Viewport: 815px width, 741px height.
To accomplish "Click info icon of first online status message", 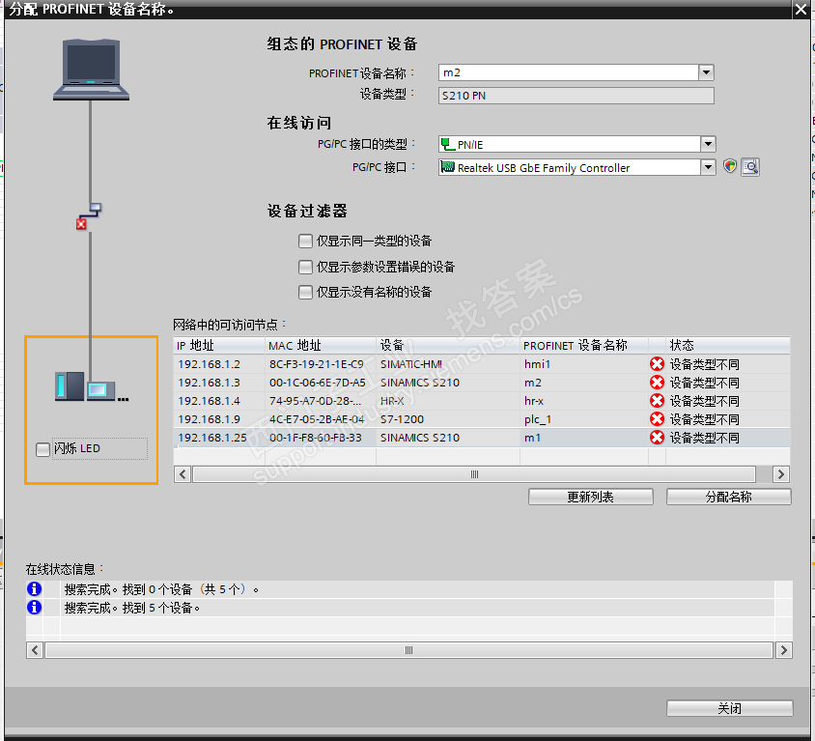I will (x=35, y=588).
